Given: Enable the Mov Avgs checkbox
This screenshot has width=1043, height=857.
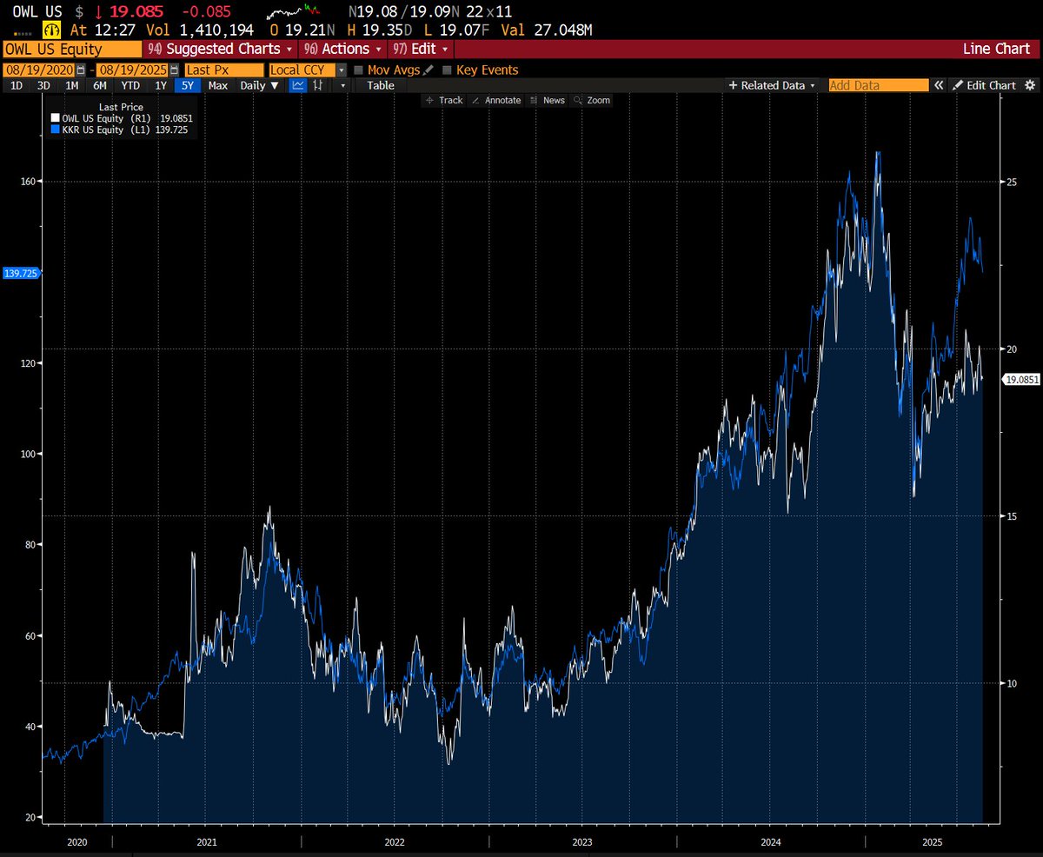Looking at the screenshot, I should (x=359, y=70).
